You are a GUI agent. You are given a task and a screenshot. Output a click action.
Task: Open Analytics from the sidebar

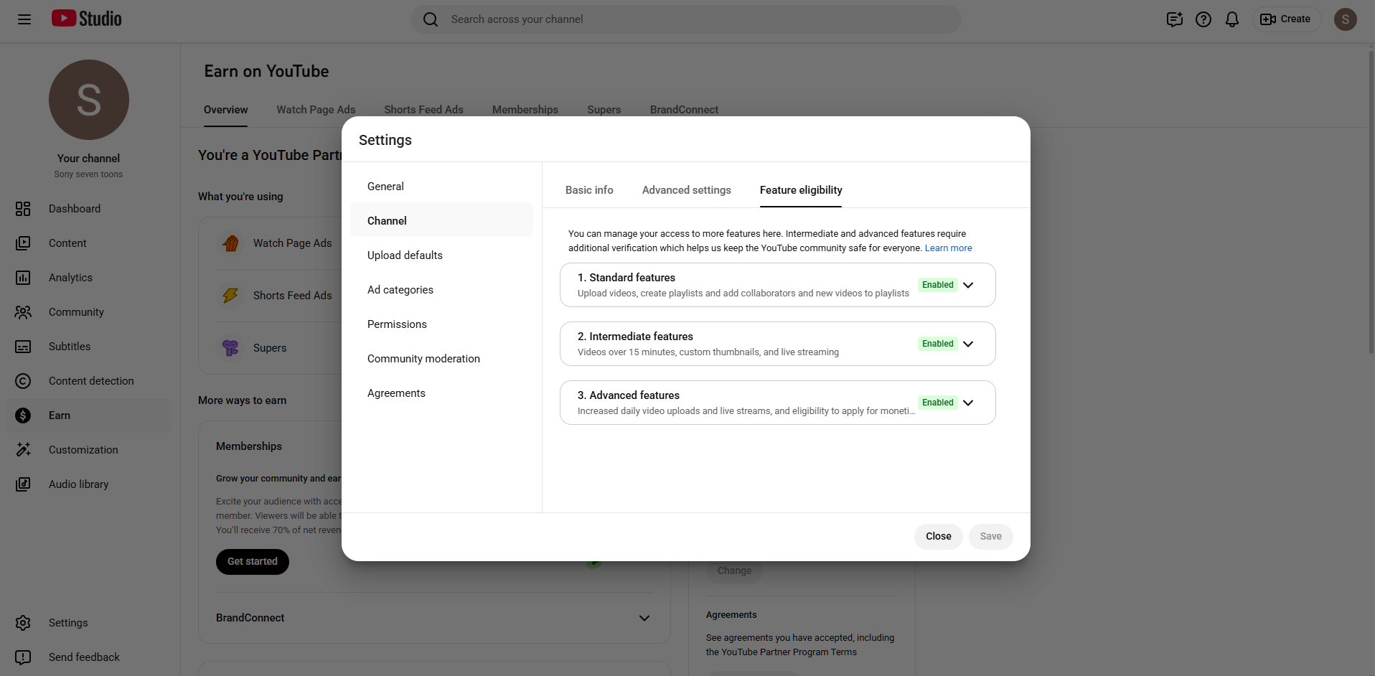click(70, 278)
